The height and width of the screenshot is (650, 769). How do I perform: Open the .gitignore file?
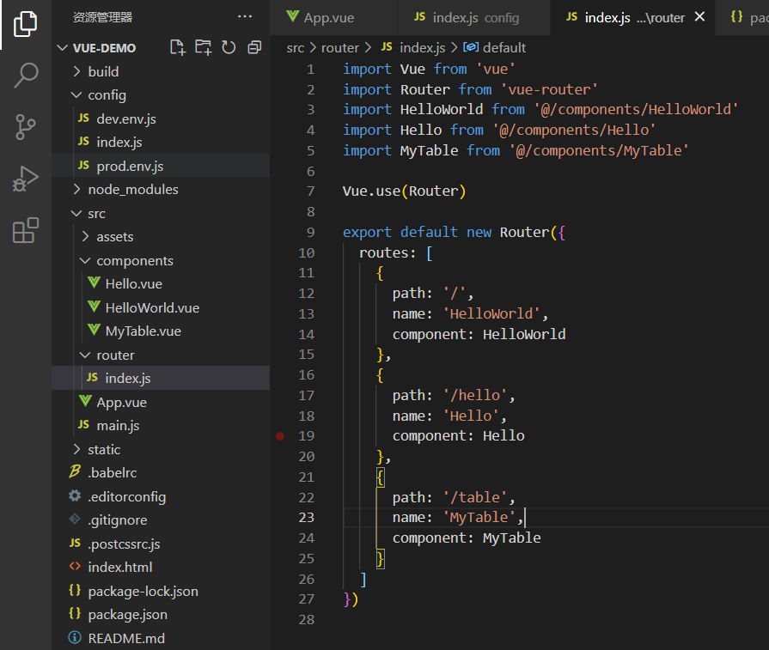[x=161, y=520]
